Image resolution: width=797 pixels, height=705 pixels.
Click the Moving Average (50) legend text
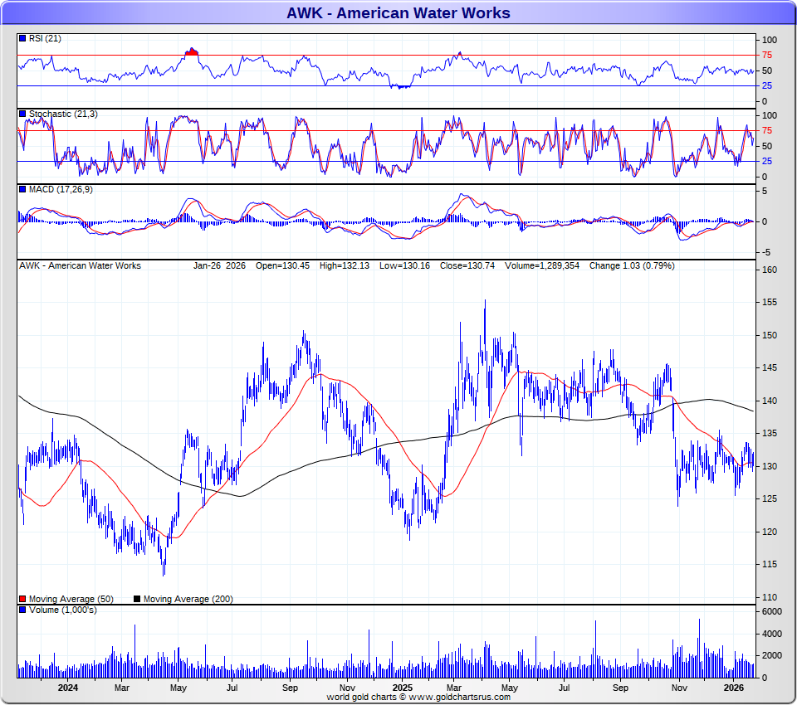pos(71,599)
